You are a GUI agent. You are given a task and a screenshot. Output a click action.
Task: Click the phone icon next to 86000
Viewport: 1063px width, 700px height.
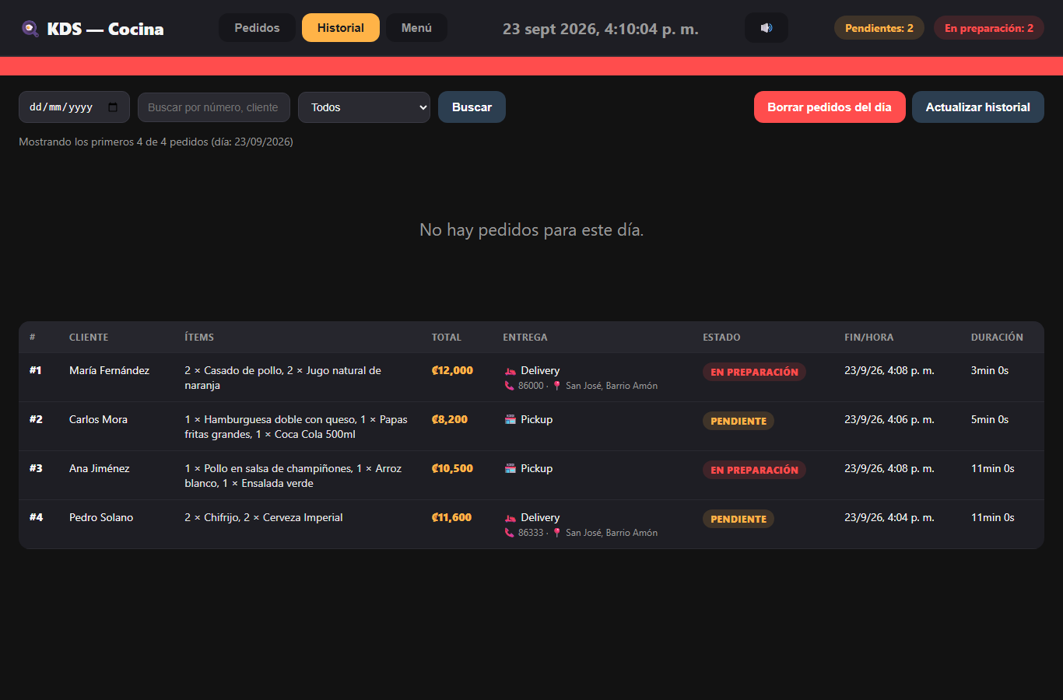509,386
